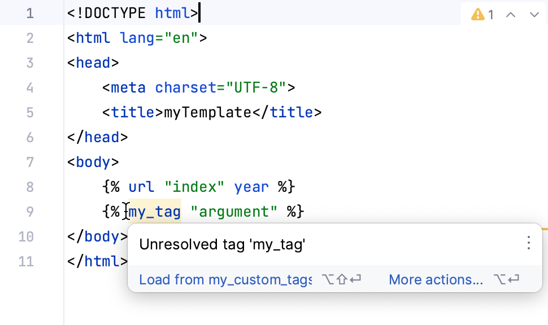Click the 'Unresolved tag my_tag' message text
Screen dimensions: 548x325
tap(224, 244)
